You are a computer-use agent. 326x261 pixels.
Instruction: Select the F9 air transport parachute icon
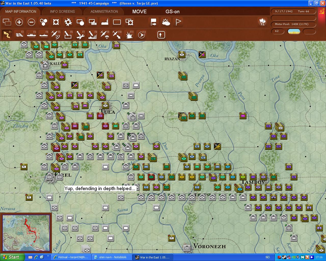105,34
